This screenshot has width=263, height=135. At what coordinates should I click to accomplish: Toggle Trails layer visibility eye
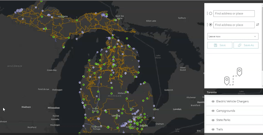[x=213, y=129]
